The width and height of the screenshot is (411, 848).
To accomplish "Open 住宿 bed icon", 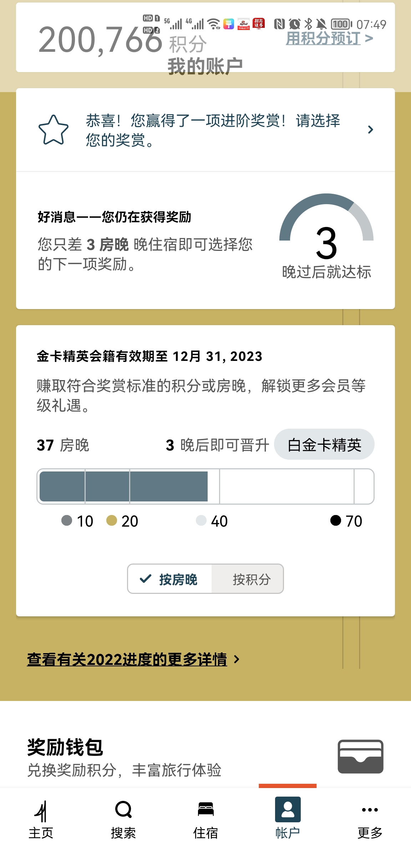I will (205, 809).
